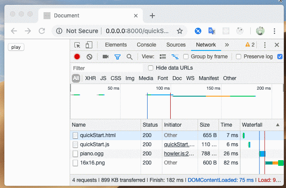Expand more DevTools tabs with the chevron
The image size is (286, 188).
227,45
